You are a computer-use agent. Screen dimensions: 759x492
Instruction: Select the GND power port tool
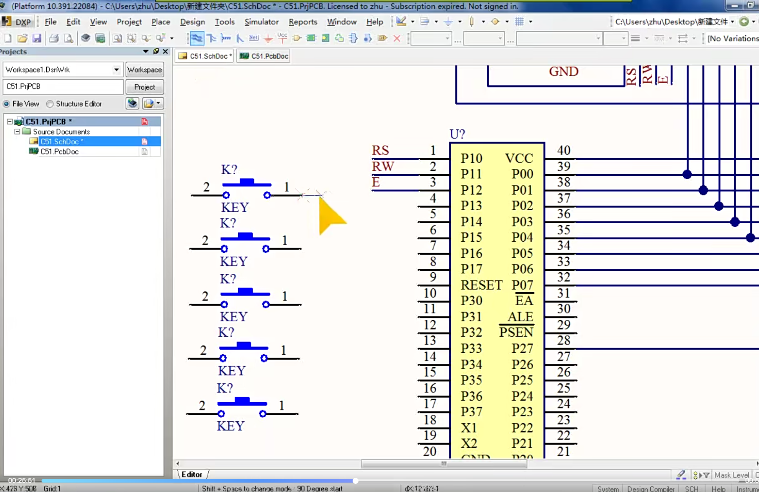point(268,38)
